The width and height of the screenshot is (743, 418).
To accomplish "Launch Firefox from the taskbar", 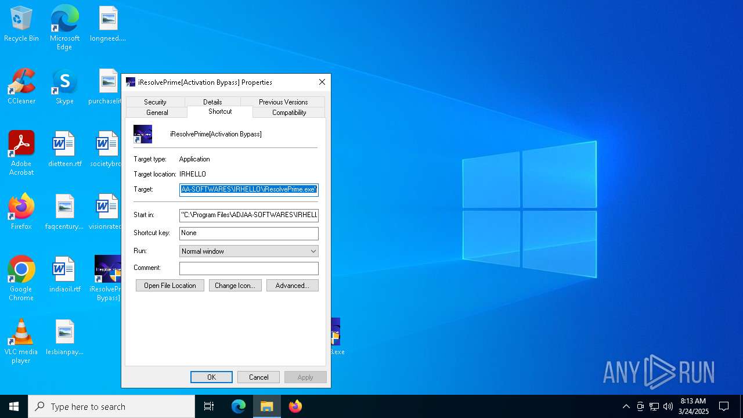I will 295,406.
